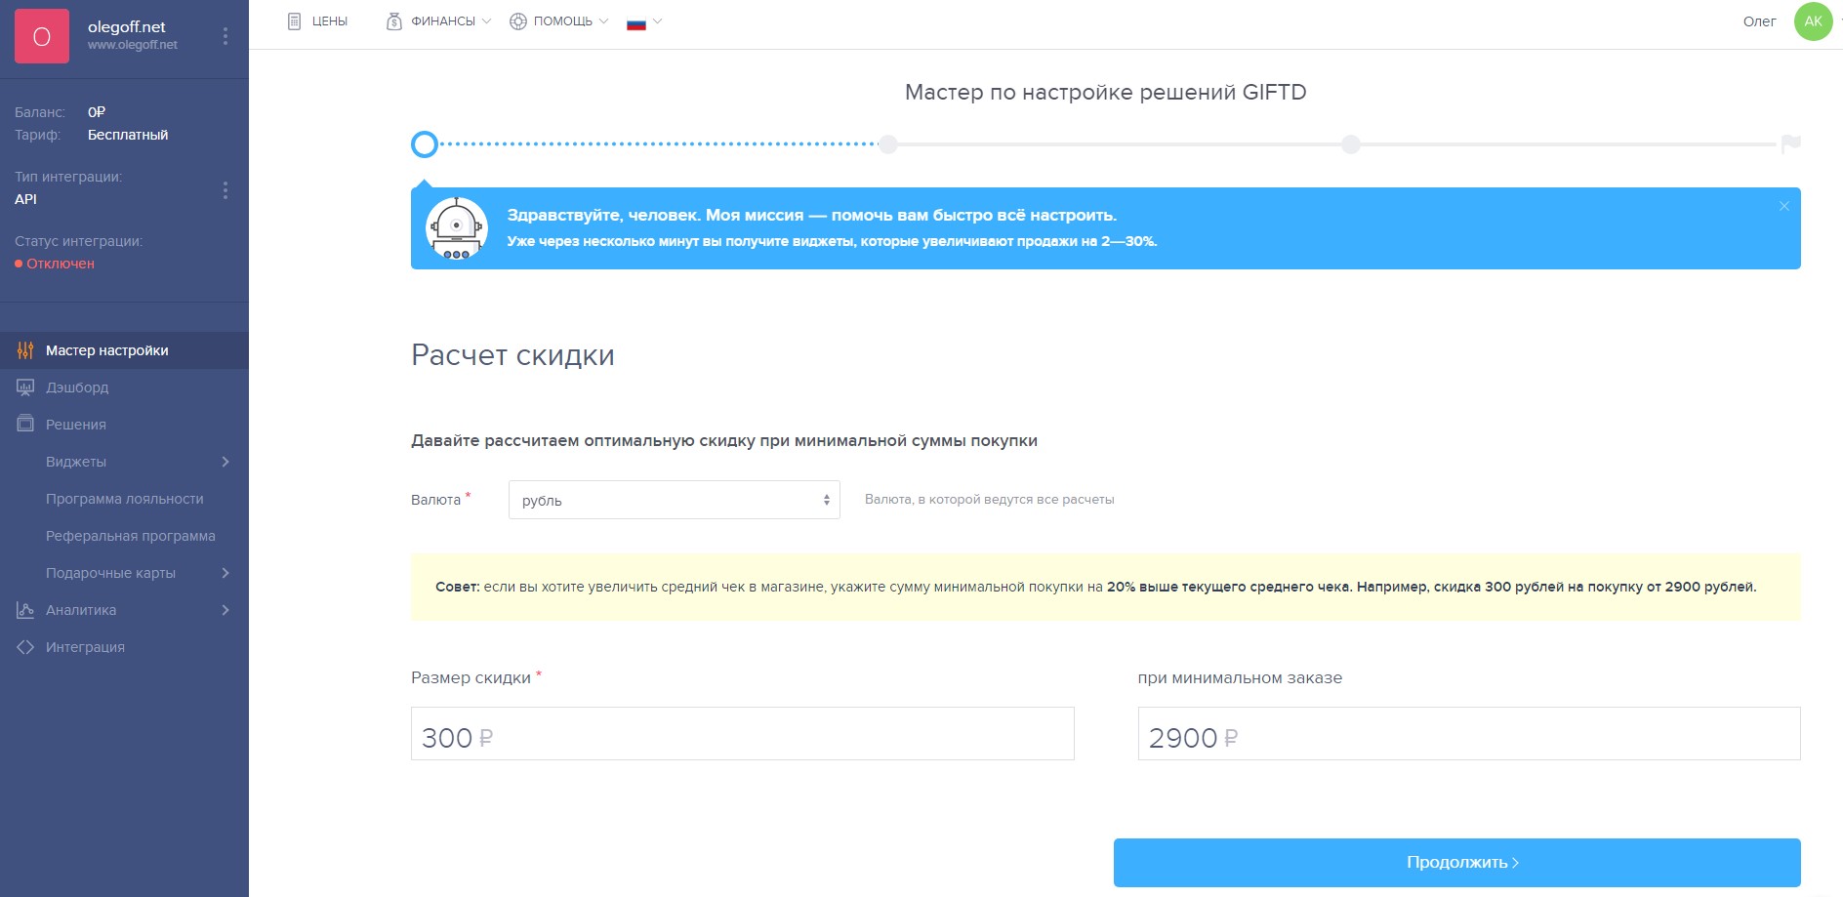Click the Dashboard presentation icon in sidebar

tap(25, 387)
